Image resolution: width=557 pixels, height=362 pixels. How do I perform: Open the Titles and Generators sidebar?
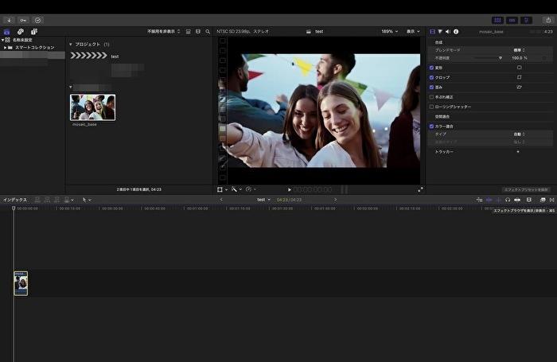[34, 31]
